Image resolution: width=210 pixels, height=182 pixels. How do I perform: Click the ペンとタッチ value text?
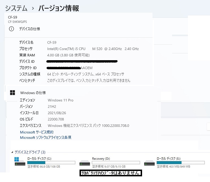pos(89,80)
